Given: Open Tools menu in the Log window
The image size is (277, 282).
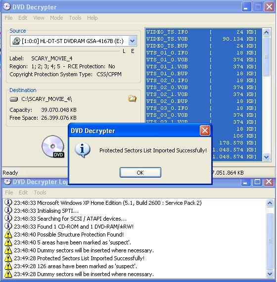Looking at the screenshot, I should 40,192.
